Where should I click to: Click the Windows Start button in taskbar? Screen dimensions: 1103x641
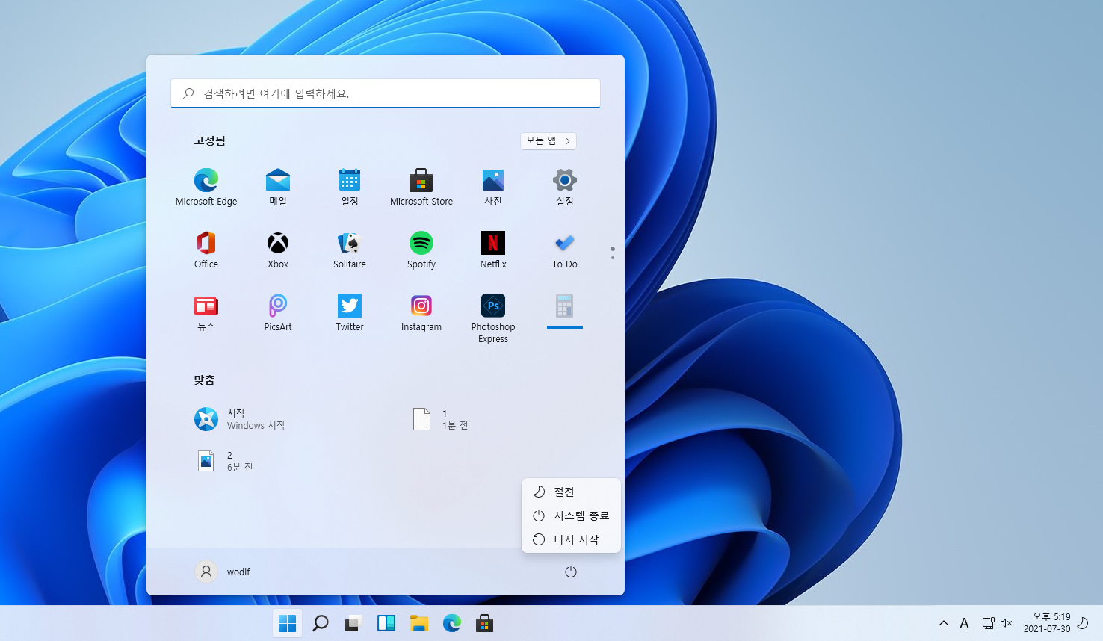tap(287, 623)
